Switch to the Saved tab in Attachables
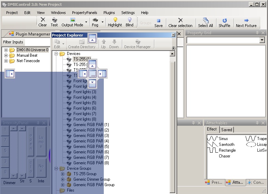Screen dimensions: 268x194 227,129
